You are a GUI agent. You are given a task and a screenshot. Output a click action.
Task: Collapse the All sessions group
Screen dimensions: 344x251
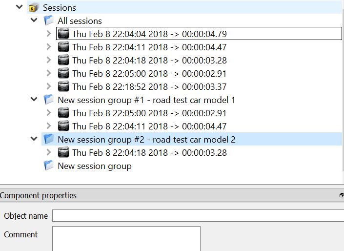[34, 20]
